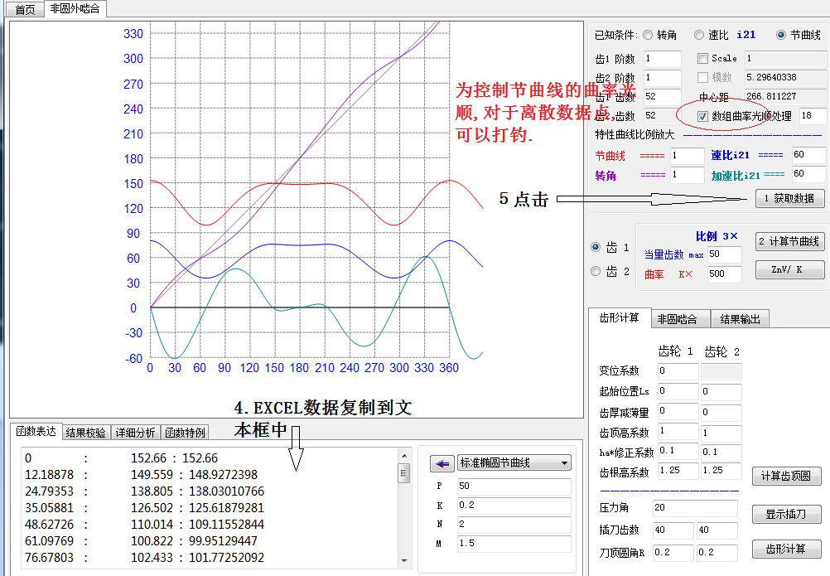Switch to the 首页 tab

pyautogui.click(x=26, y=9)
